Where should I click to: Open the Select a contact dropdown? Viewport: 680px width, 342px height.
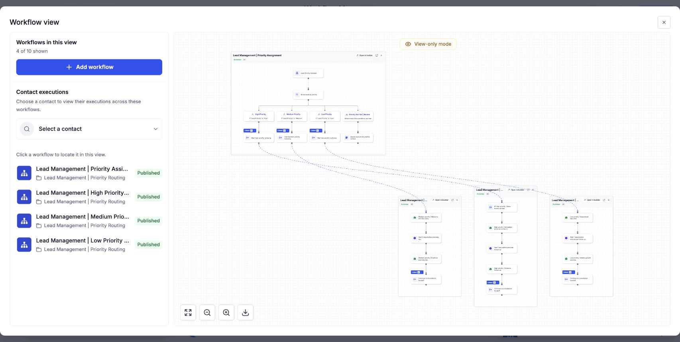pyautogui.click(x=89, y=129)
